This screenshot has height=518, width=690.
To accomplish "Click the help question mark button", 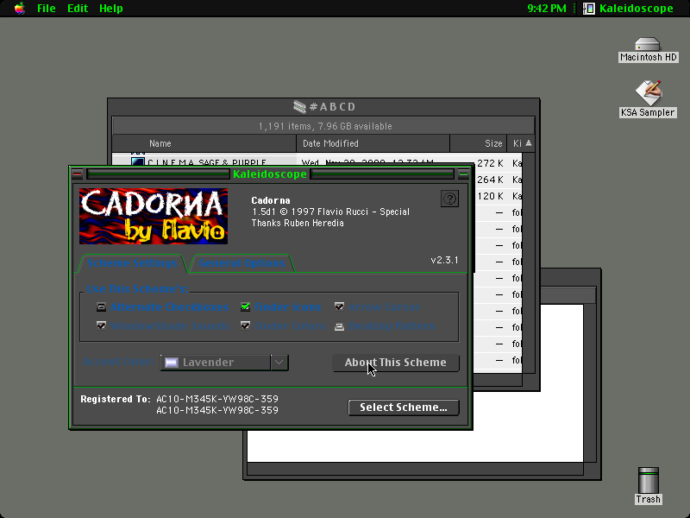I will 449,199.
